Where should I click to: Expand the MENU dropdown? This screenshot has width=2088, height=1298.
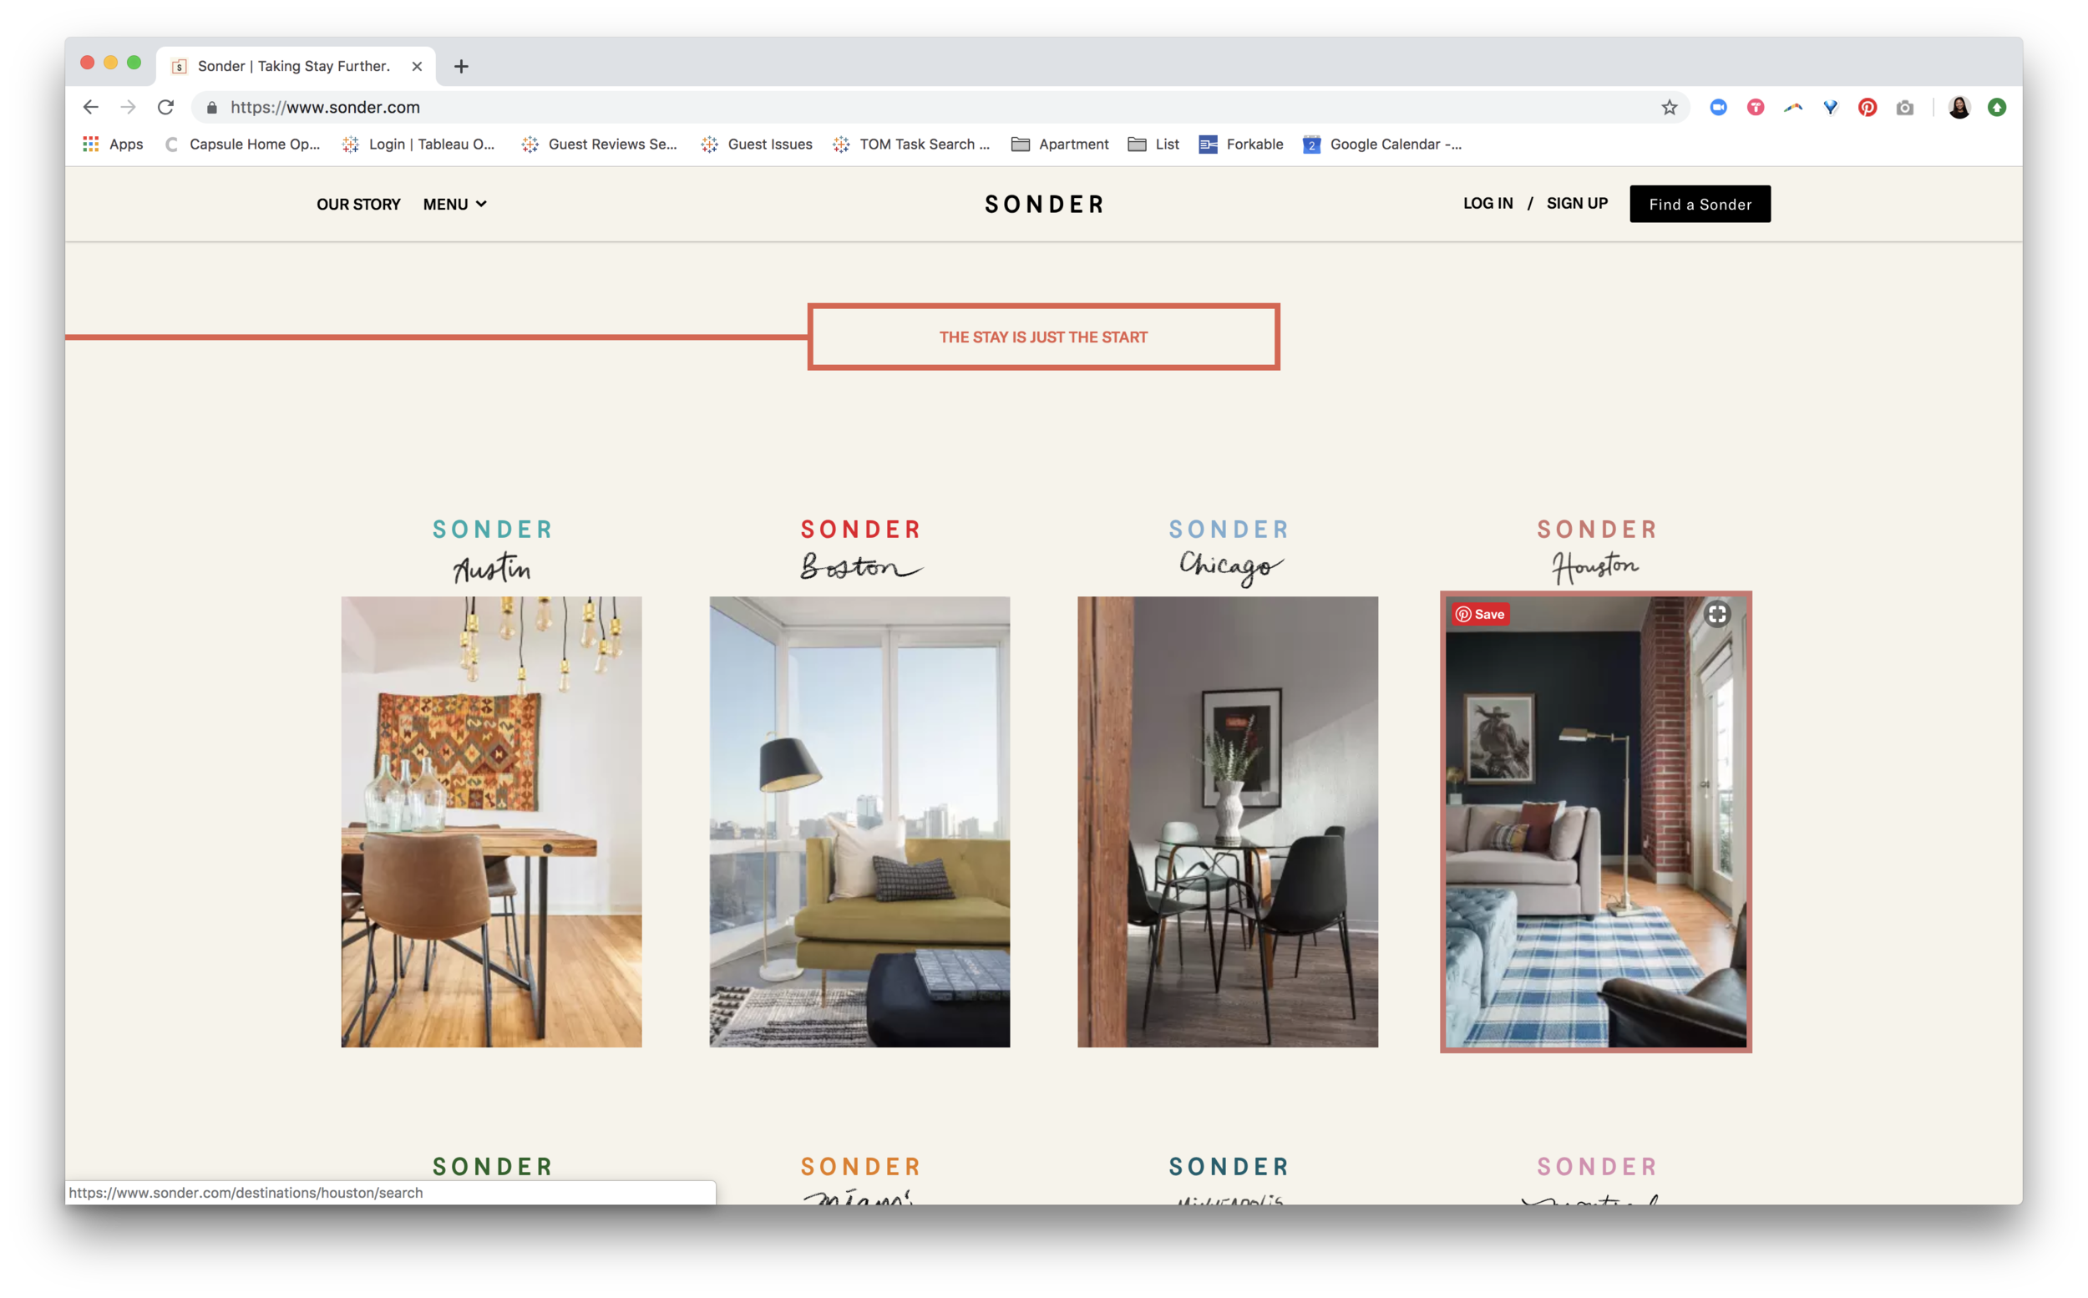pos(455,205)
